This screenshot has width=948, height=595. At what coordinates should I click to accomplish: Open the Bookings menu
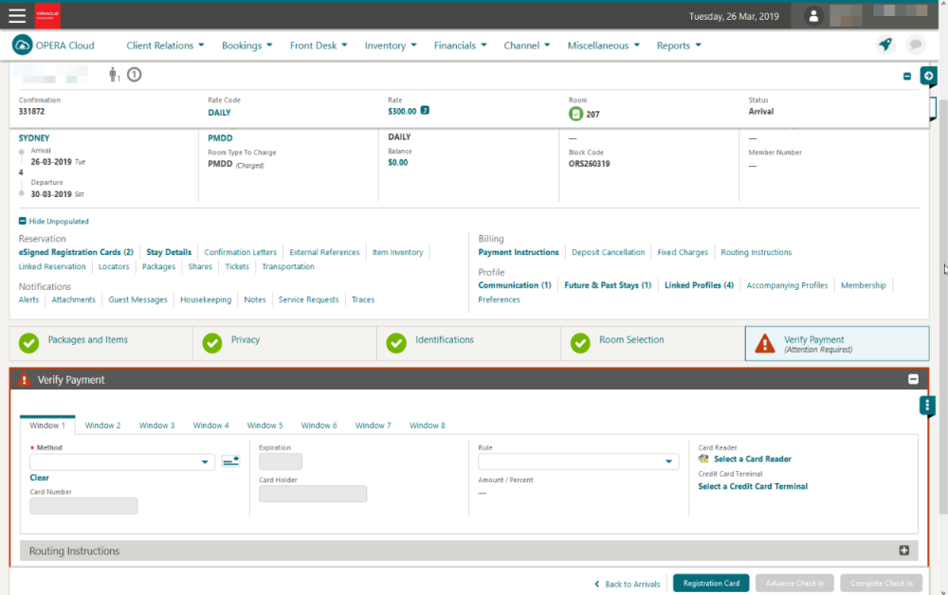[246, 45]
